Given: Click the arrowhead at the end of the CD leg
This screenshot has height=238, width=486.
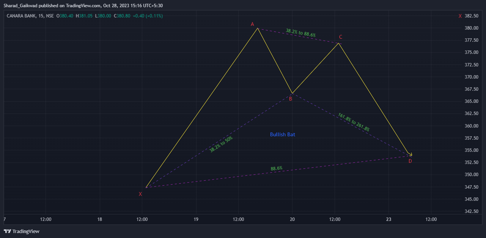Looking at the screenshot, I should point(410,154).
